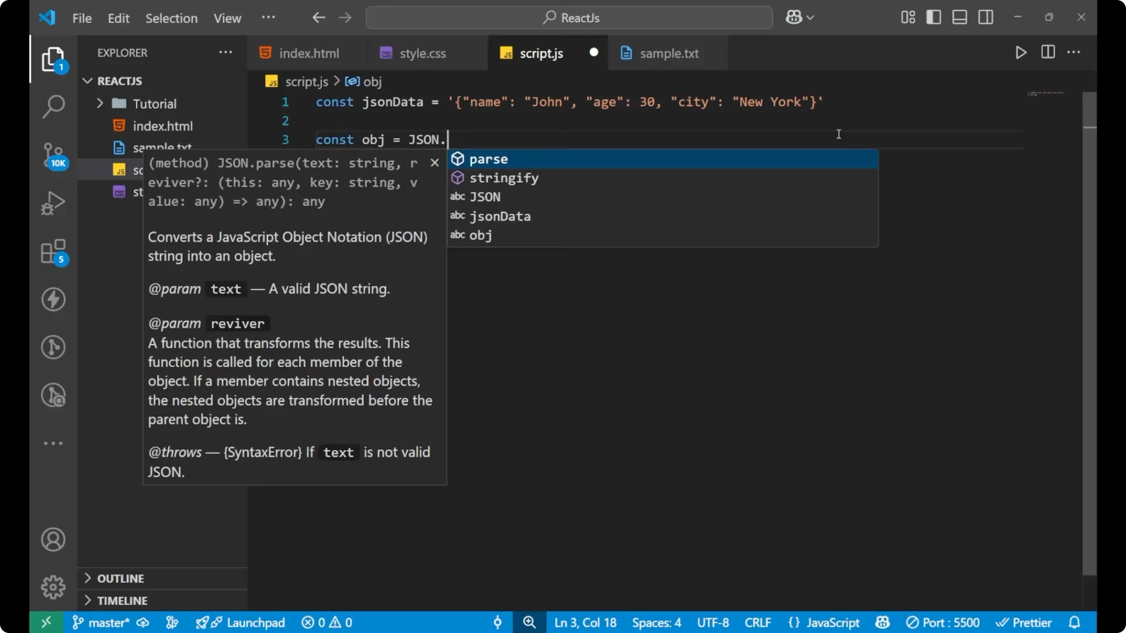
Task: Open the Search view in activity bar
Action: (x=53, y=107)
